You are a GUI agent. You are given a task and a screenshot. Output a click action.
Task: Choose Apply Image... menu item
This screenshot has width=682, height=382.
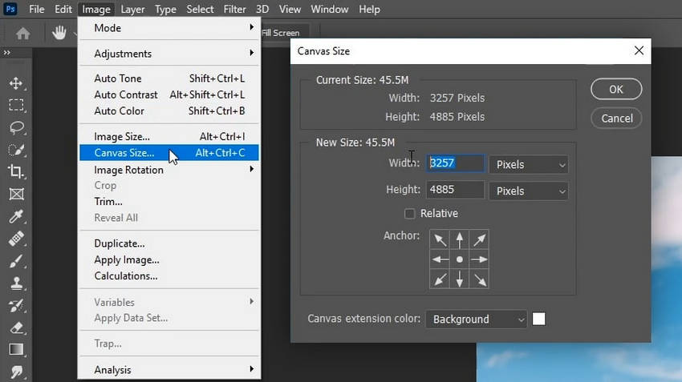(x=169, y=259)
